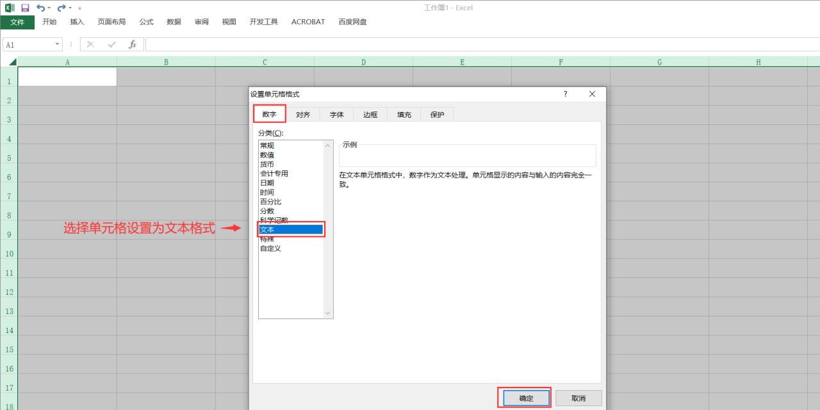Viewport: 820px width, 410px height.
Task: Open the 开发工具 ribbon tab
Action: coord(264,22)
